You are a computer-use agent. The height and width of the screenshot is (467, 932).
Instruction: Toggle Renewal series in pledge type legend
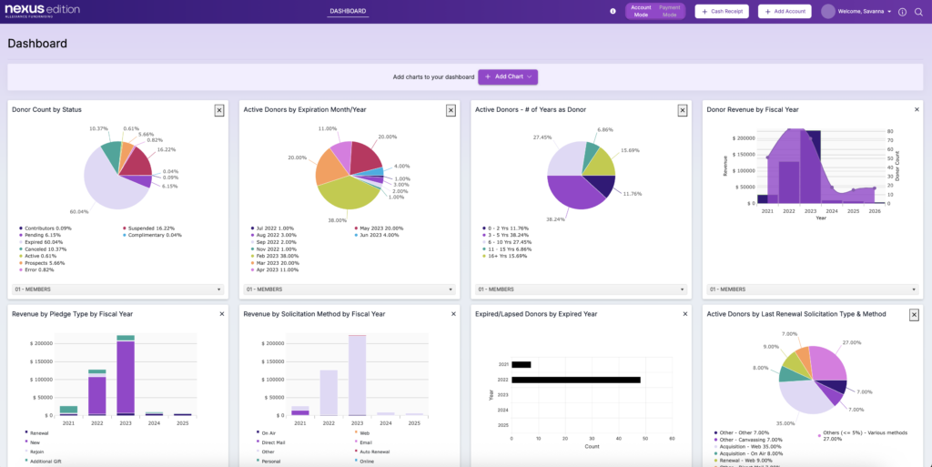tap(39, 433)
